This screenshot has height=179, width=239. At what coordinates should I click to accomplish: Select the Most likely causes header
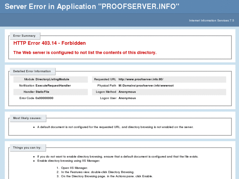pyautogui.click(x=27, y=118)
